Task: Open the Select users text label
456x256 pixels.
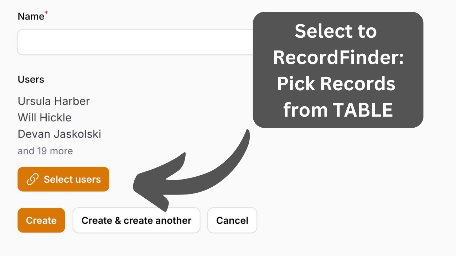Action: coord(72,180)
